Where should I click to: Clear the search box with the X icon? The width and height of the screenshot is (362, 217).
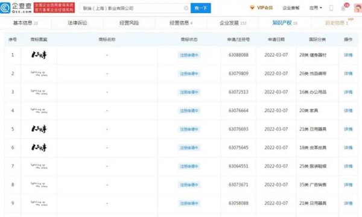pos(186,8)
